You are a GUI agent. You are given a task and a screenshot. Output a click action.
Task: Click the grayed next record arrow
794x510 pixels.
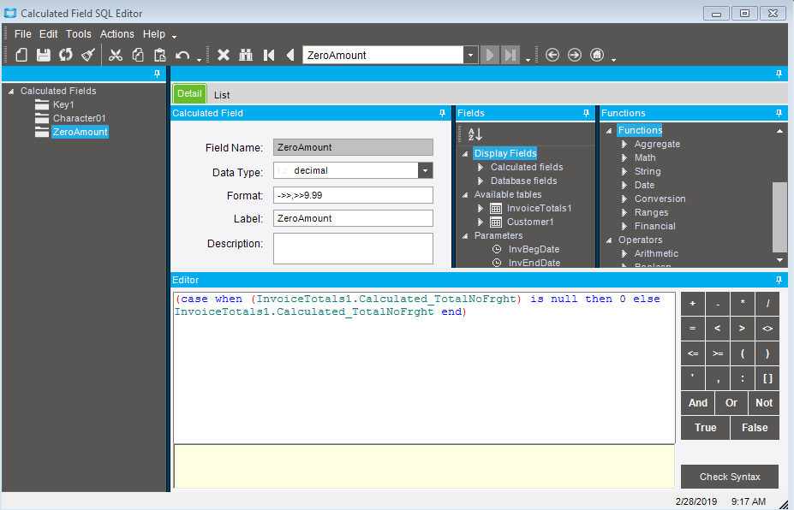490,55
